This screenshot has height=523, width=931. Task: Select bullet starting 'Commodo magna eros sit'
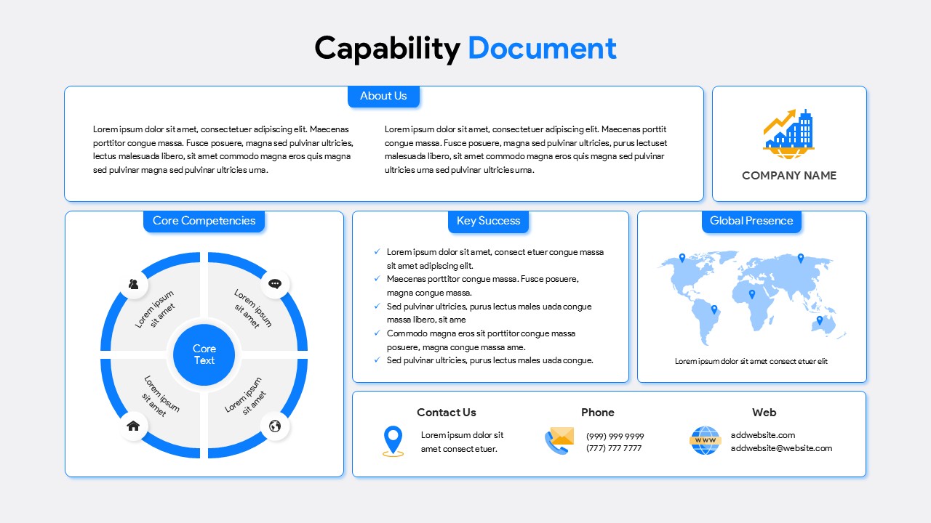[479, 340]
